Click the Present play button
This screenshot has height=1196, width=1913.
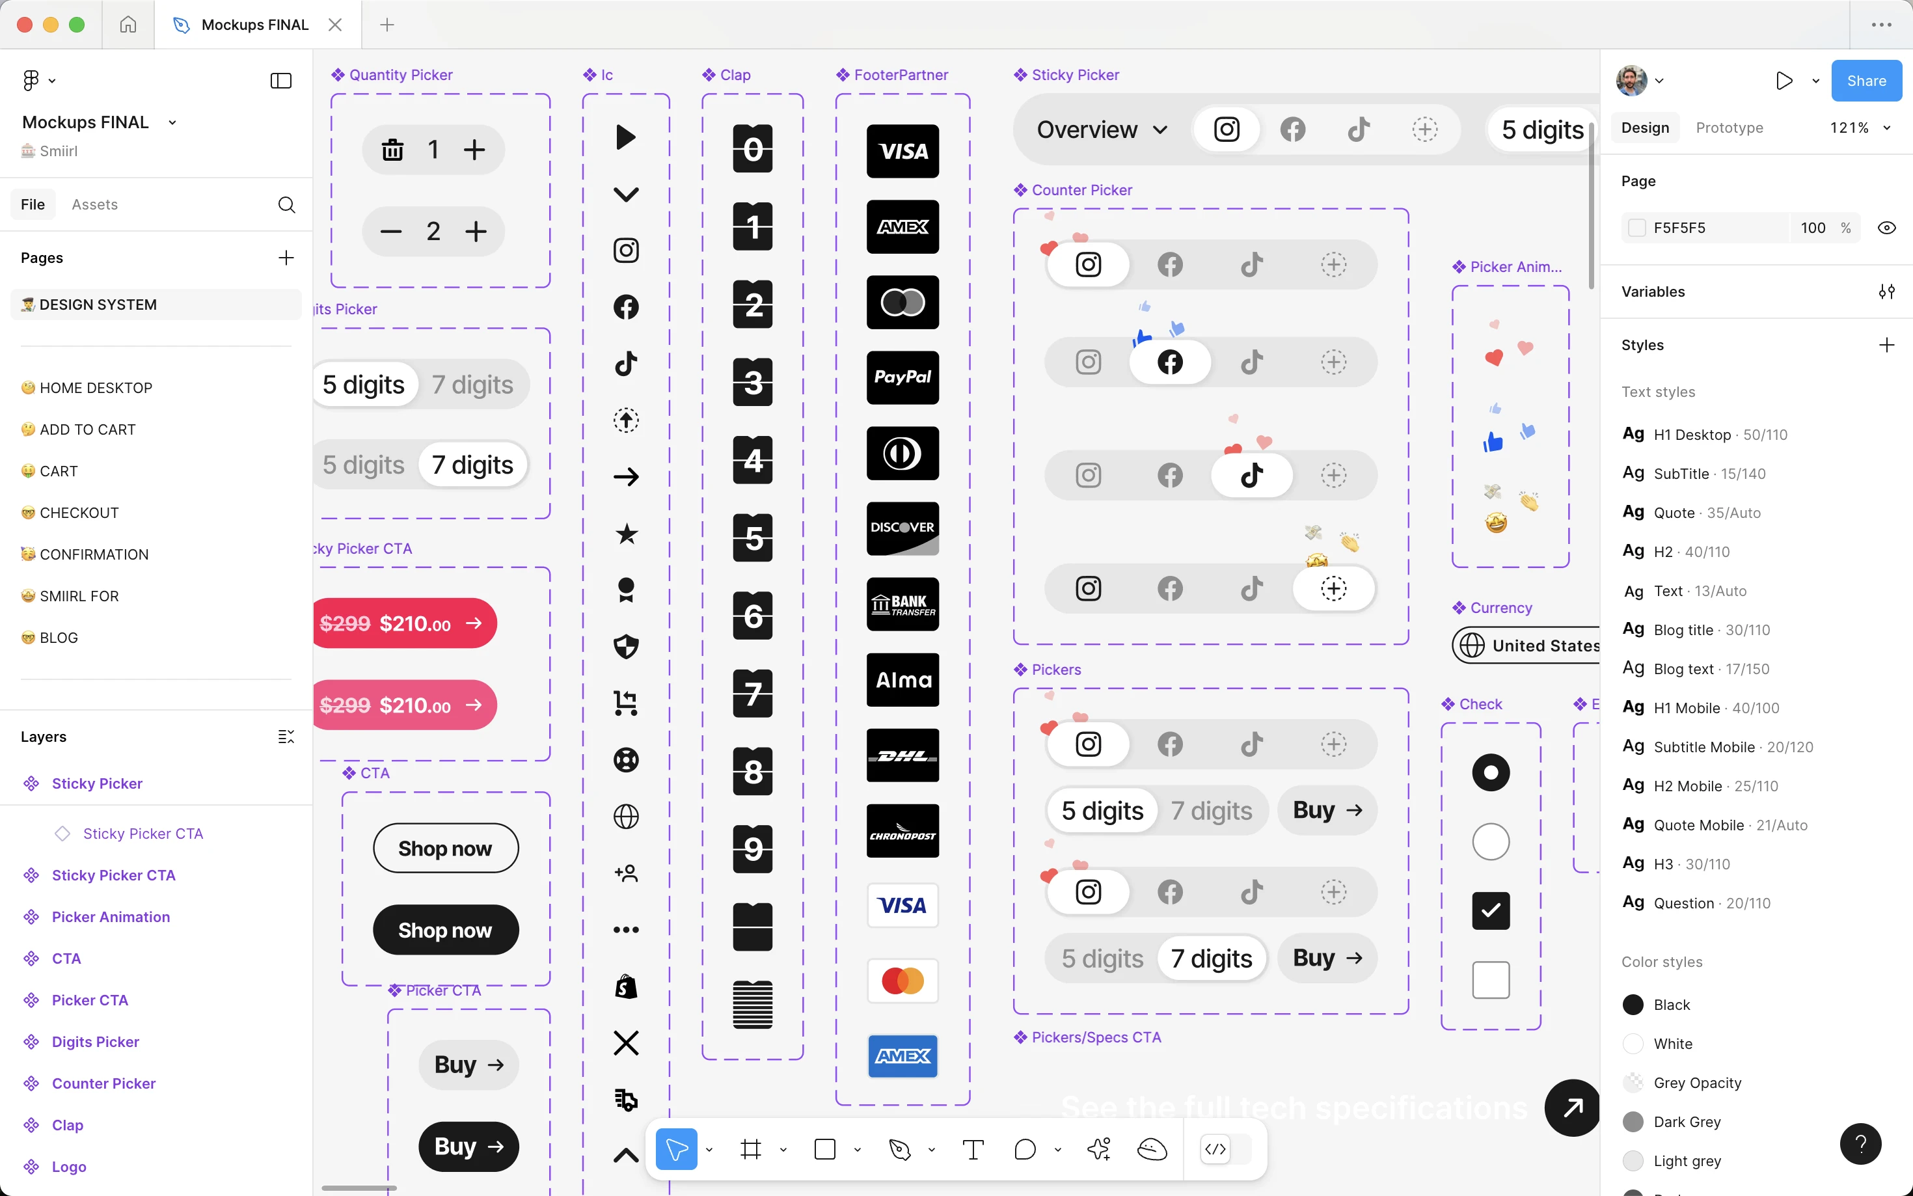[1784, 81]
